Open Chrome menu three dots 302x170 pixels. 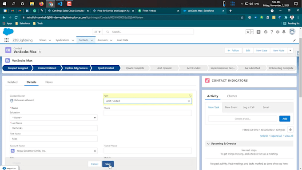click(x=298, y=17)
